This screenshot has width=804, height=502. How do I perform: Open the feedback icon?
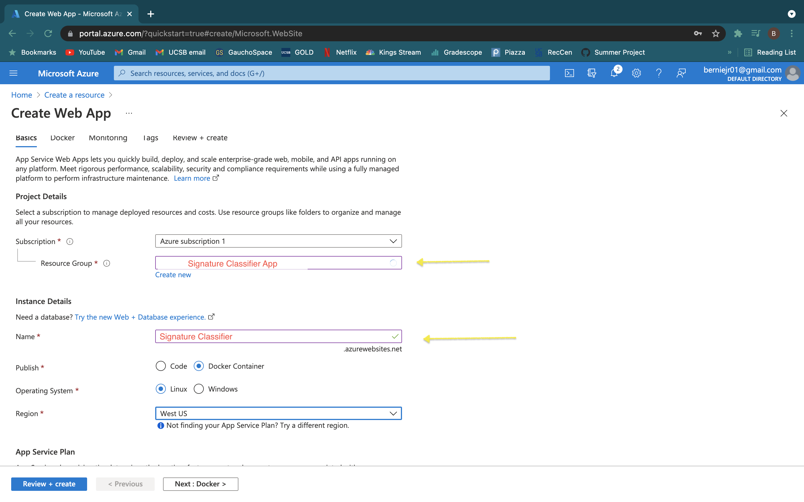tap(681, 73)
